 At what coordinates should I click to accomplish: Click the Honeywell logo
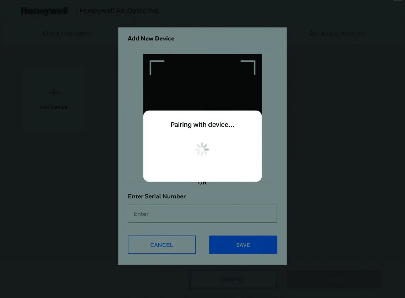(x=44, y=11)
